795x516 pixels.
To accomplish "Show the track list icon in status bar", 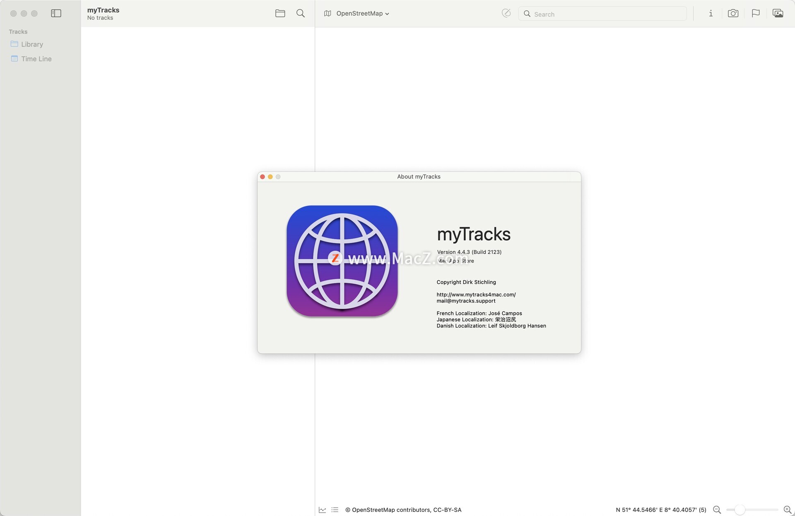I will 335,510.
